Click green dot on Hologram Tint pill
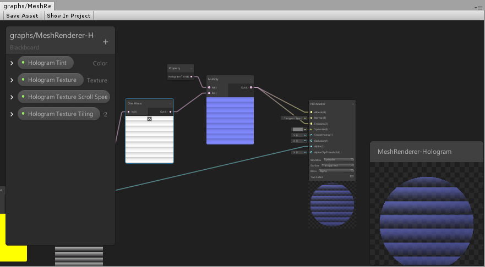Screen dimensions: 485x267 click(23, 62)
